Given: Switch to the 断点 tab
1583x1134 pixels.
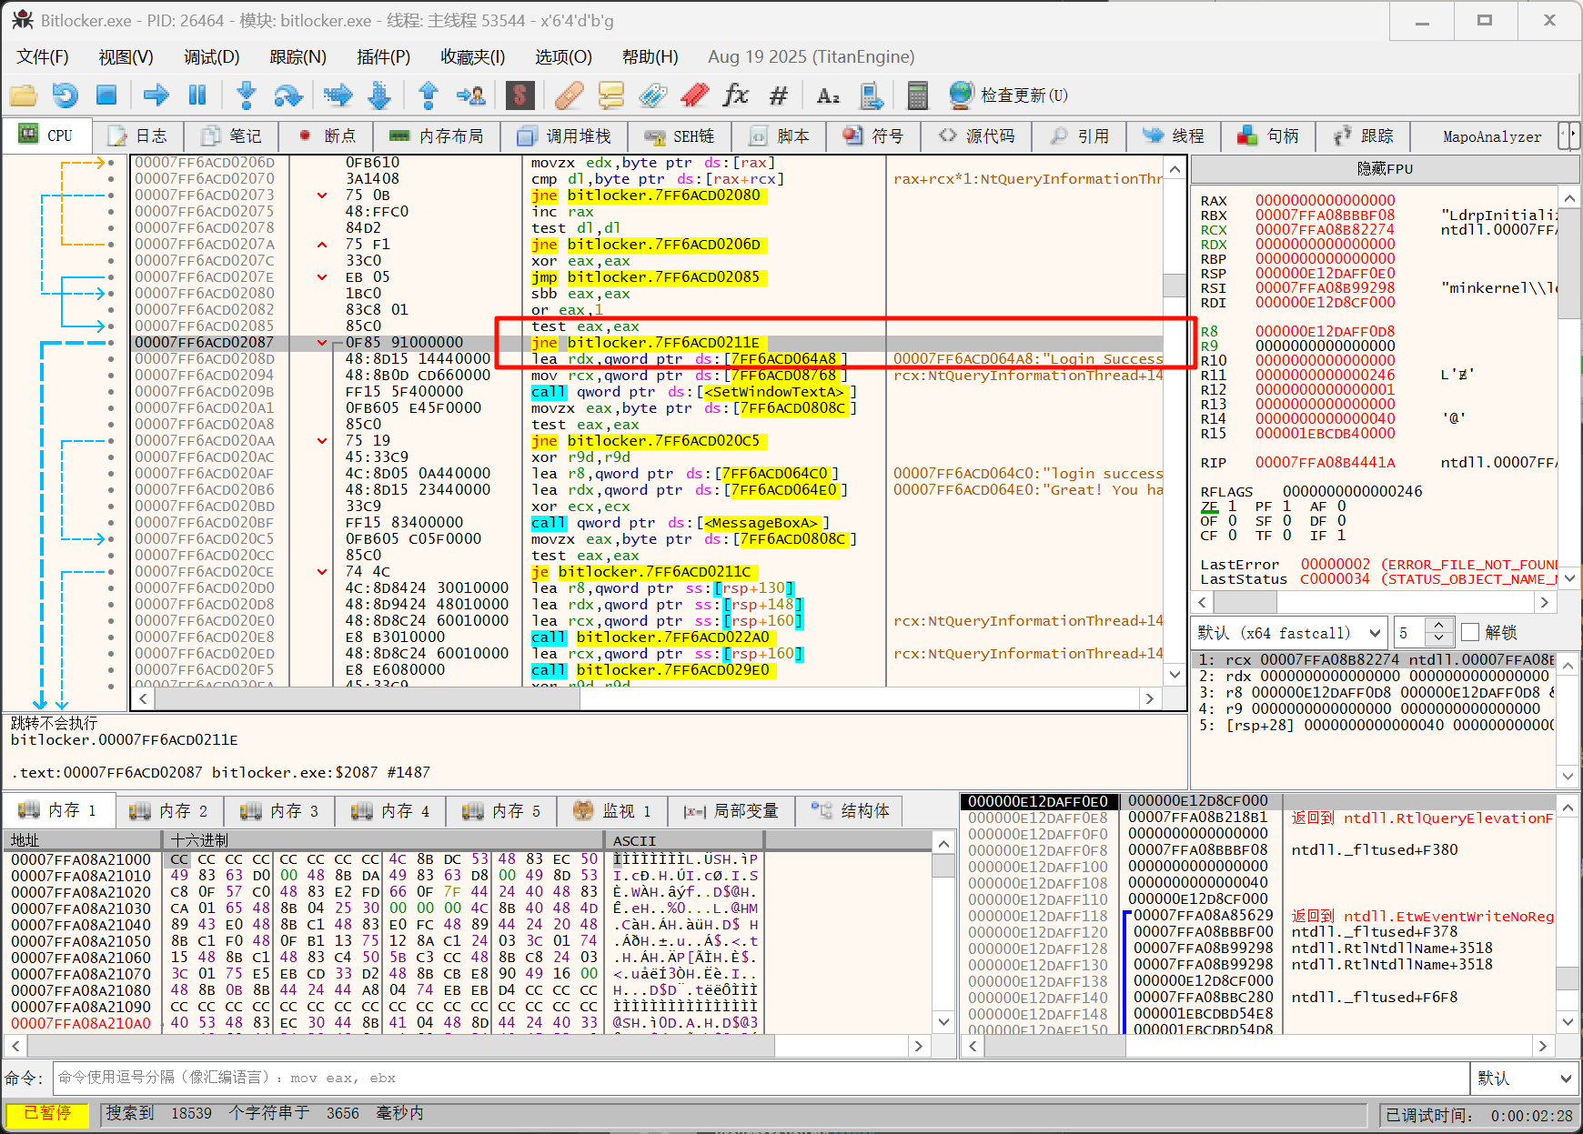Looking at the screenshot, I should pyautogui.click(x=328, y=136).
